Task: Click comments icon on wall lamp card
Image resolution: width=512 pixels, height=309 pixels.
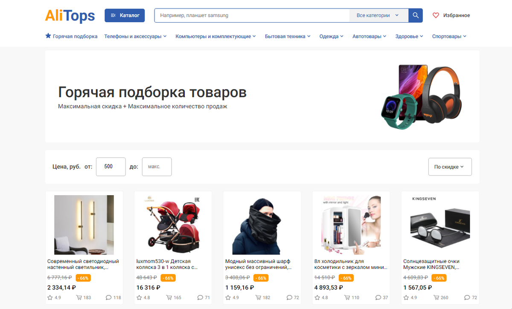Action: pyautogui.click(x=108, y=297)
